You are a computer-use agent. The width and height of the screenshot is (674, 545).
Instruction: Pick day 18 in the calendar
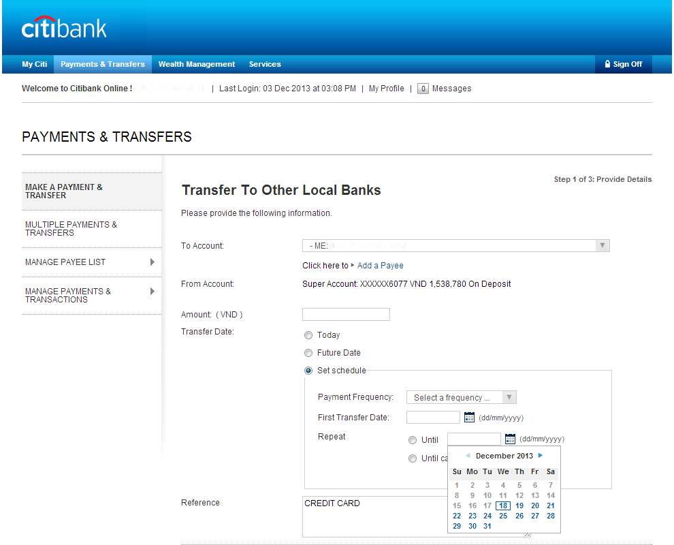[503, 506]
